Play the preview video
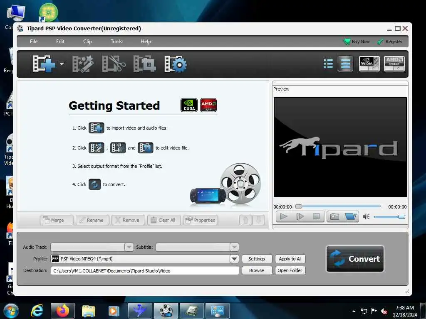 coord(284,216)
